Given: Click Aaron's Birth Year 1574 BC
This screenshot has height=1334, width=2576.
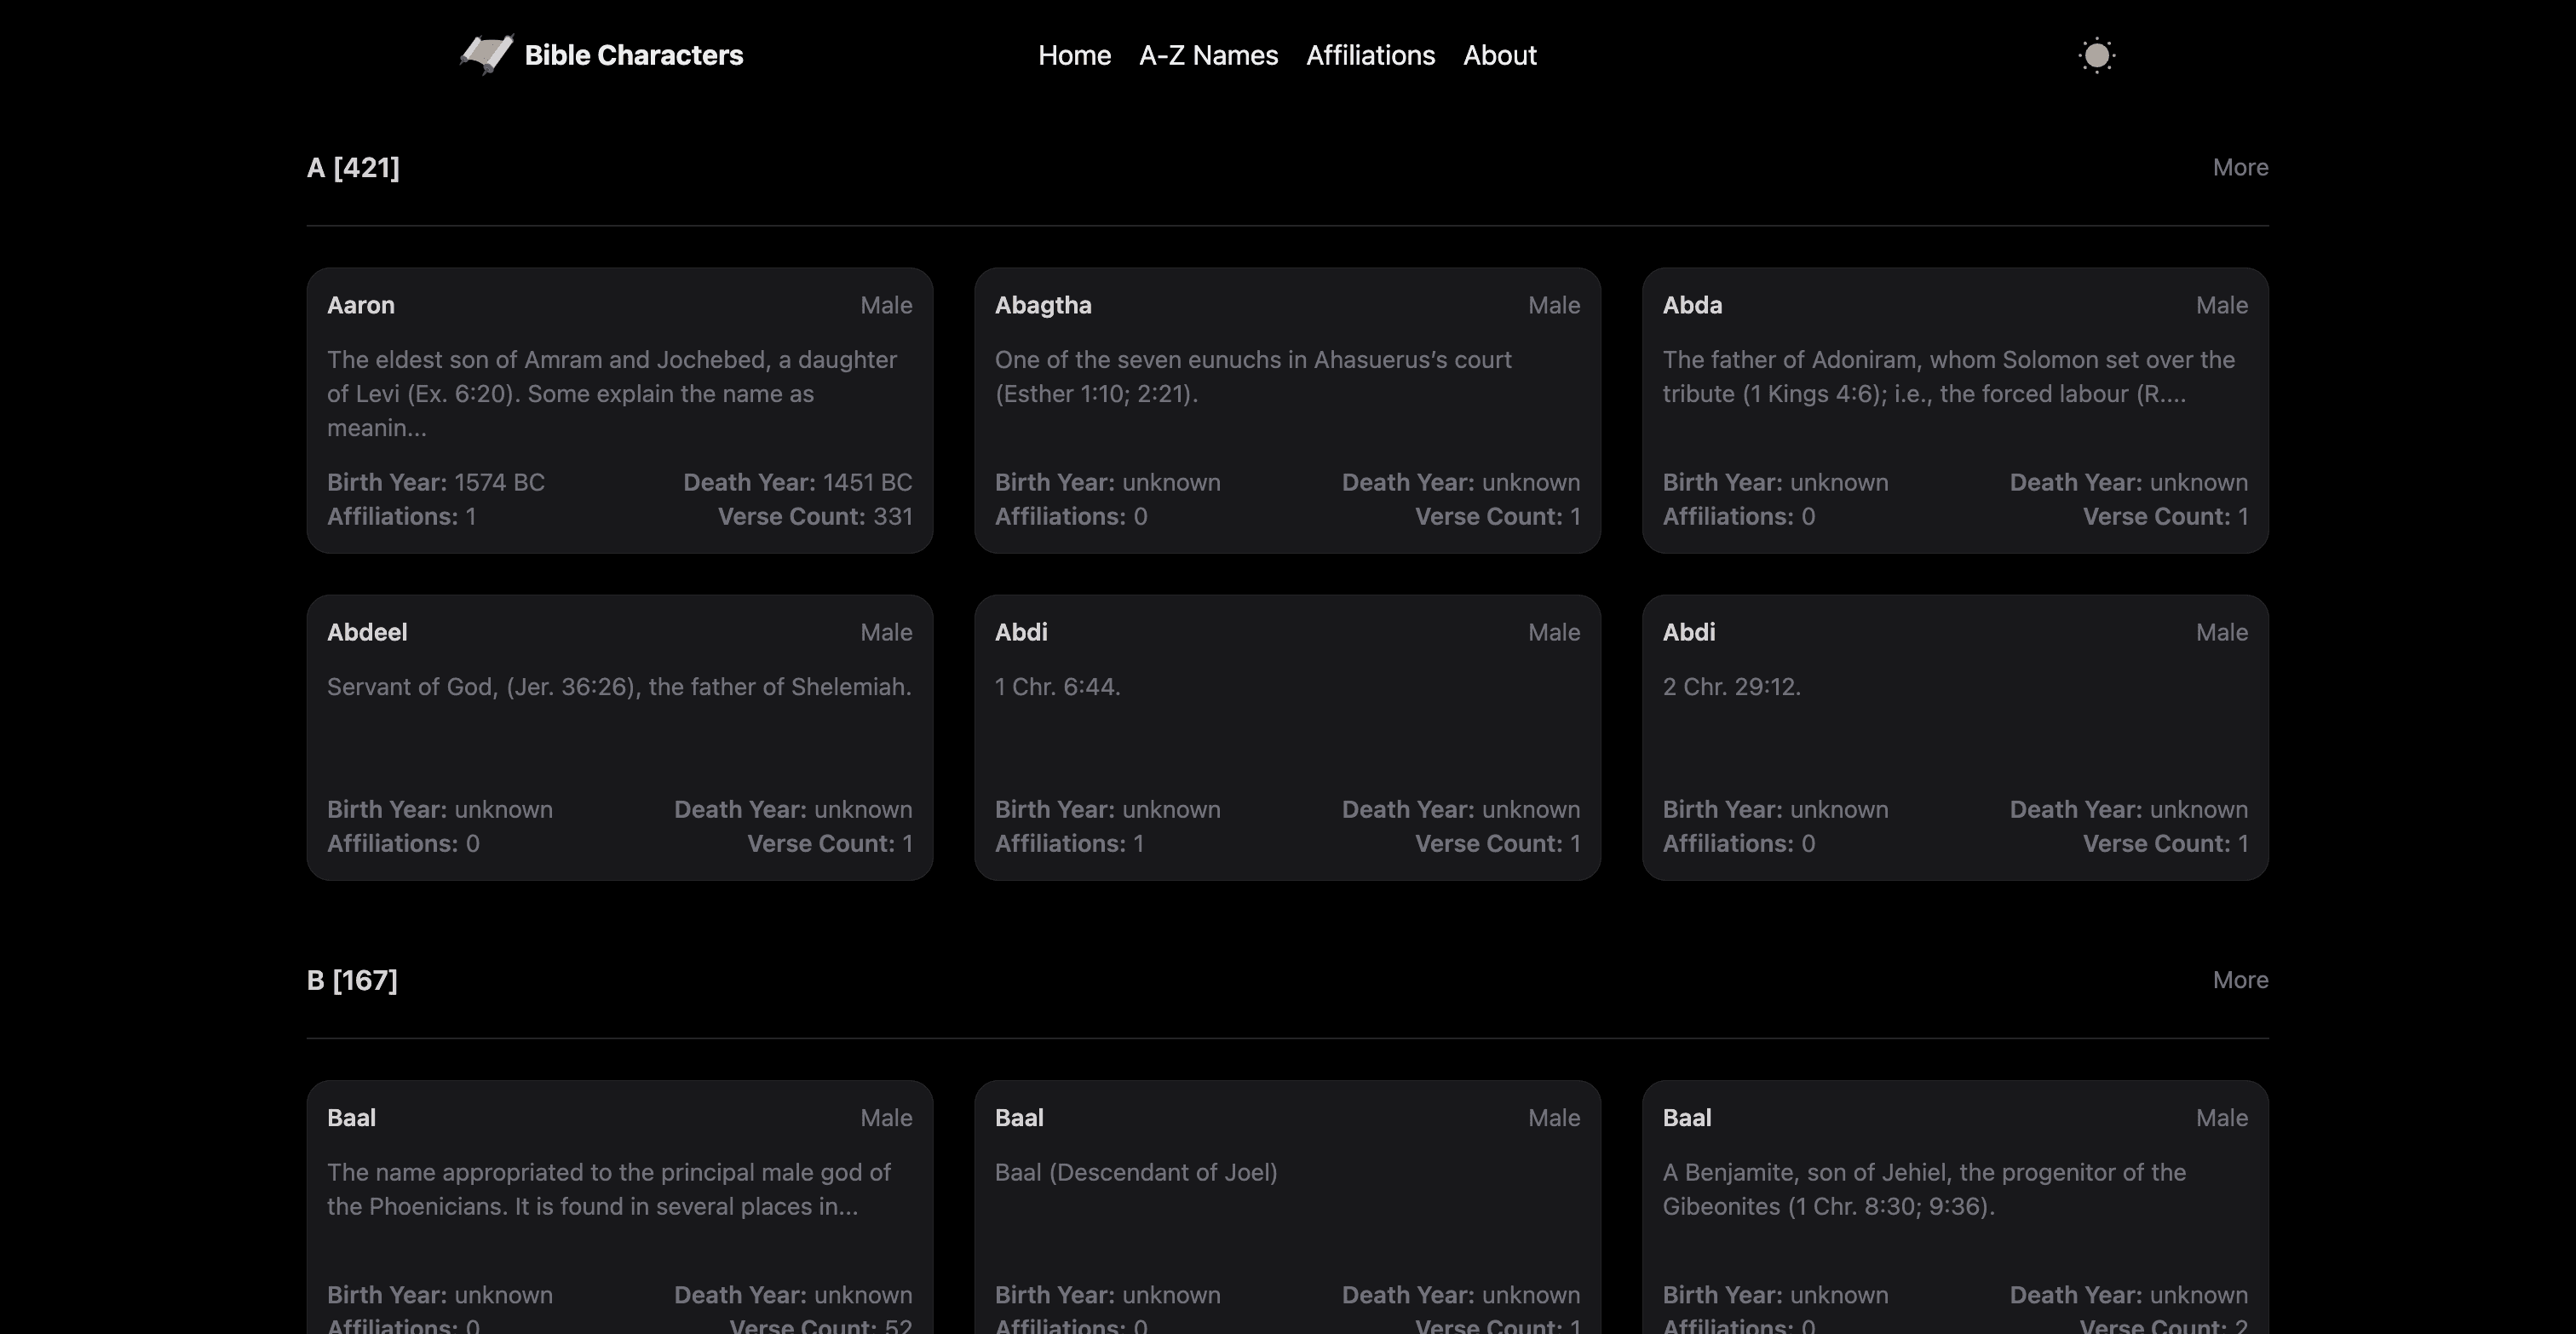Looking at the screenshot, I should [x=436, y=482].
